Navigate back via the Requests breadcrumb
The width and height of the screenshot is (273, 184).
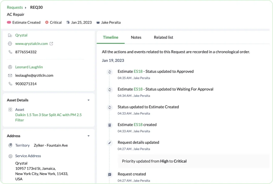15,7
